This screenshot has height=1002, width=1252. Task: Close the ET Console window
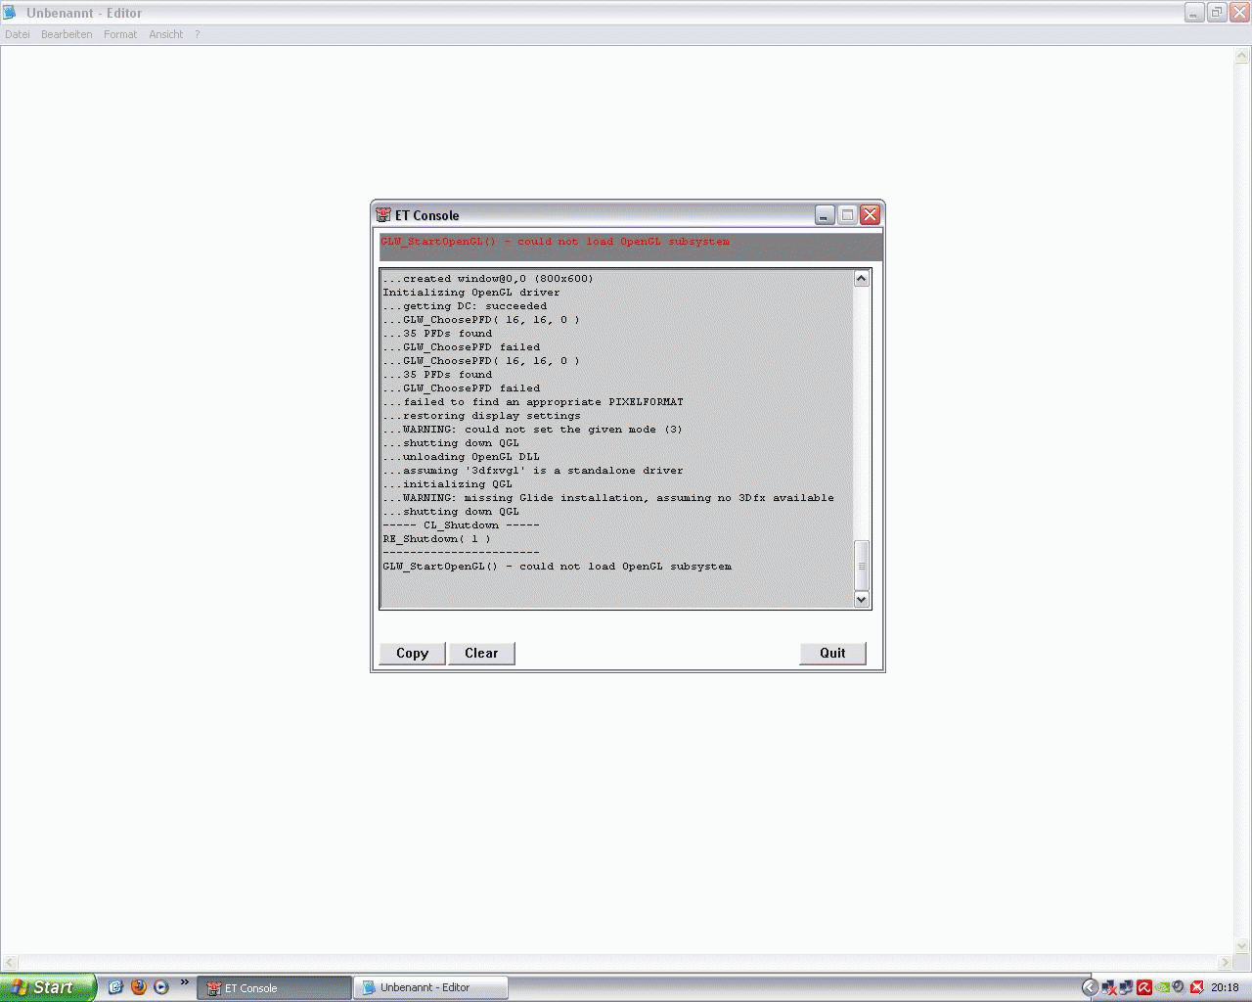tap(870, 215)
